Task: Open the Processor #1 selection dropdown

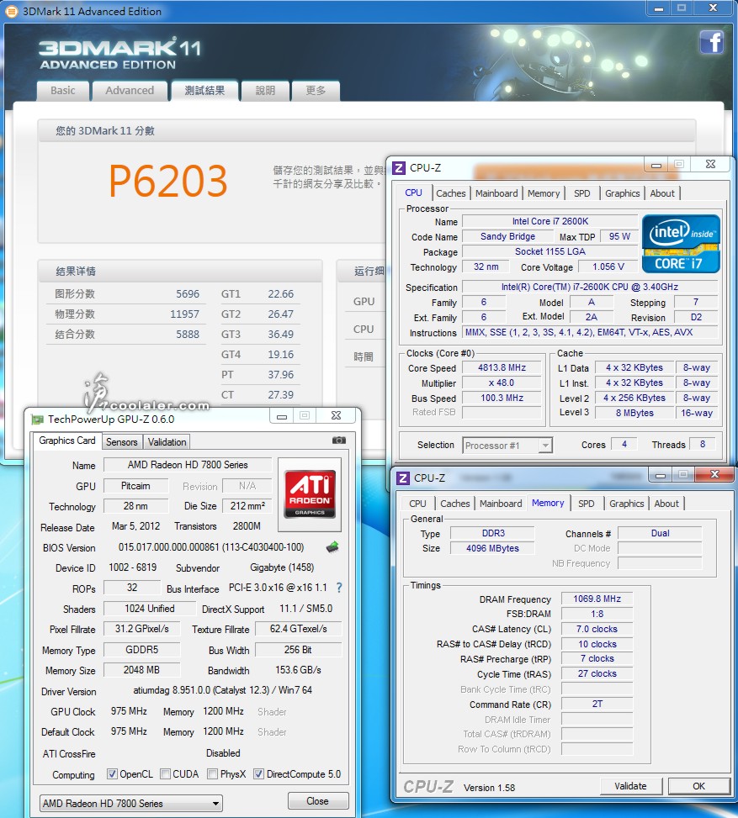Action: point(507,446)
